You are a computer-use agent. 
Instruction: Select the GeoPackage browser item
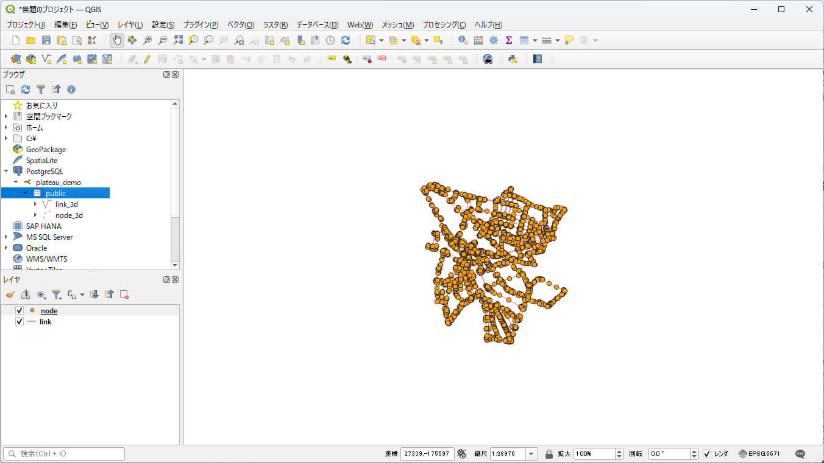pyautogui.click(x=46, y=149)
